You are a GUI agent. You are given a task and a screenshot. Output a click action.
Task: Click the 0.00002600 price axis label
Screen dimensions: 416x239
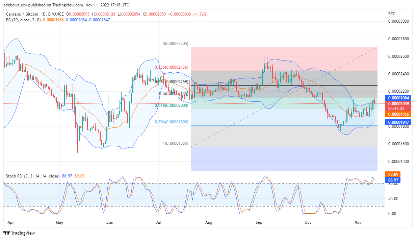[399, 56]
